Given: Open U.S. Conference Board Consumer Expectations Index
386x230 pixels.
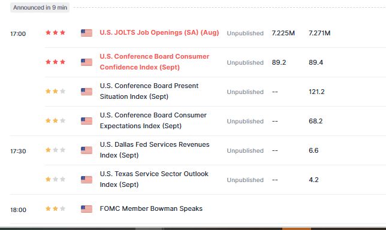Looking at the screenshot, I should 153,120.
